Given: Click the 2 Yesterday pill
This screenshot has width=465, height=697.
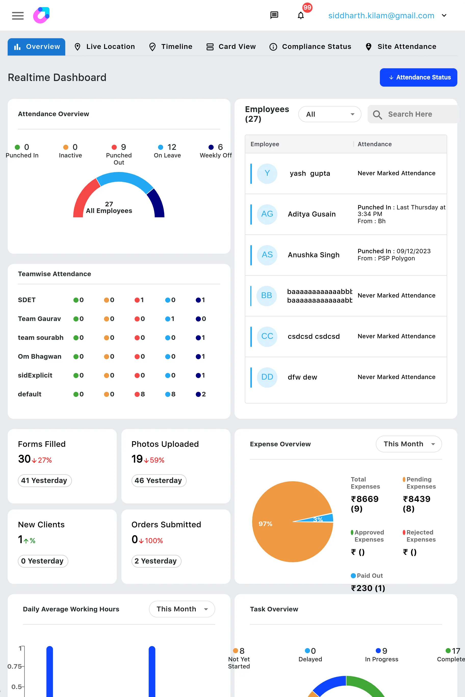Looking at the screenshot, I should point(156,561).
